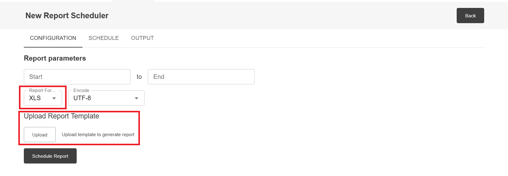The height and width of the screenshot is (176, 508).
Task: Go to the OUTPUT tab
Action: coord(142,38)
